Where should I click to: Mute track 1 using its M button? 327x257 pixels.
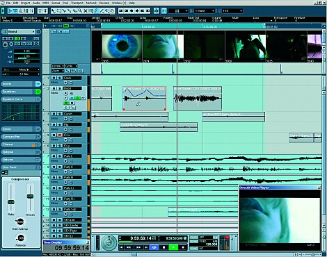(x=54, y=78)
